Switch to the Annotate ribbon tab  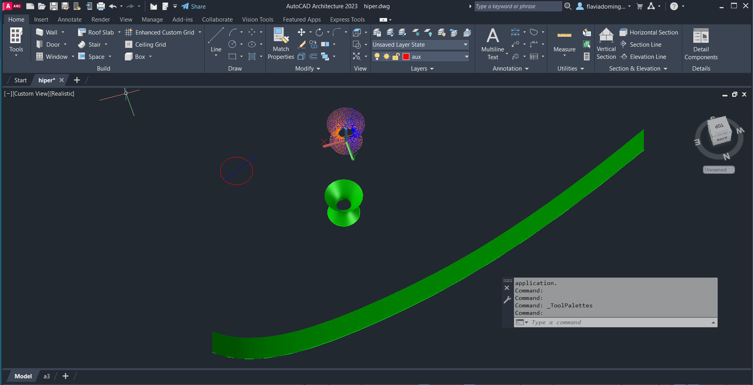69,20
